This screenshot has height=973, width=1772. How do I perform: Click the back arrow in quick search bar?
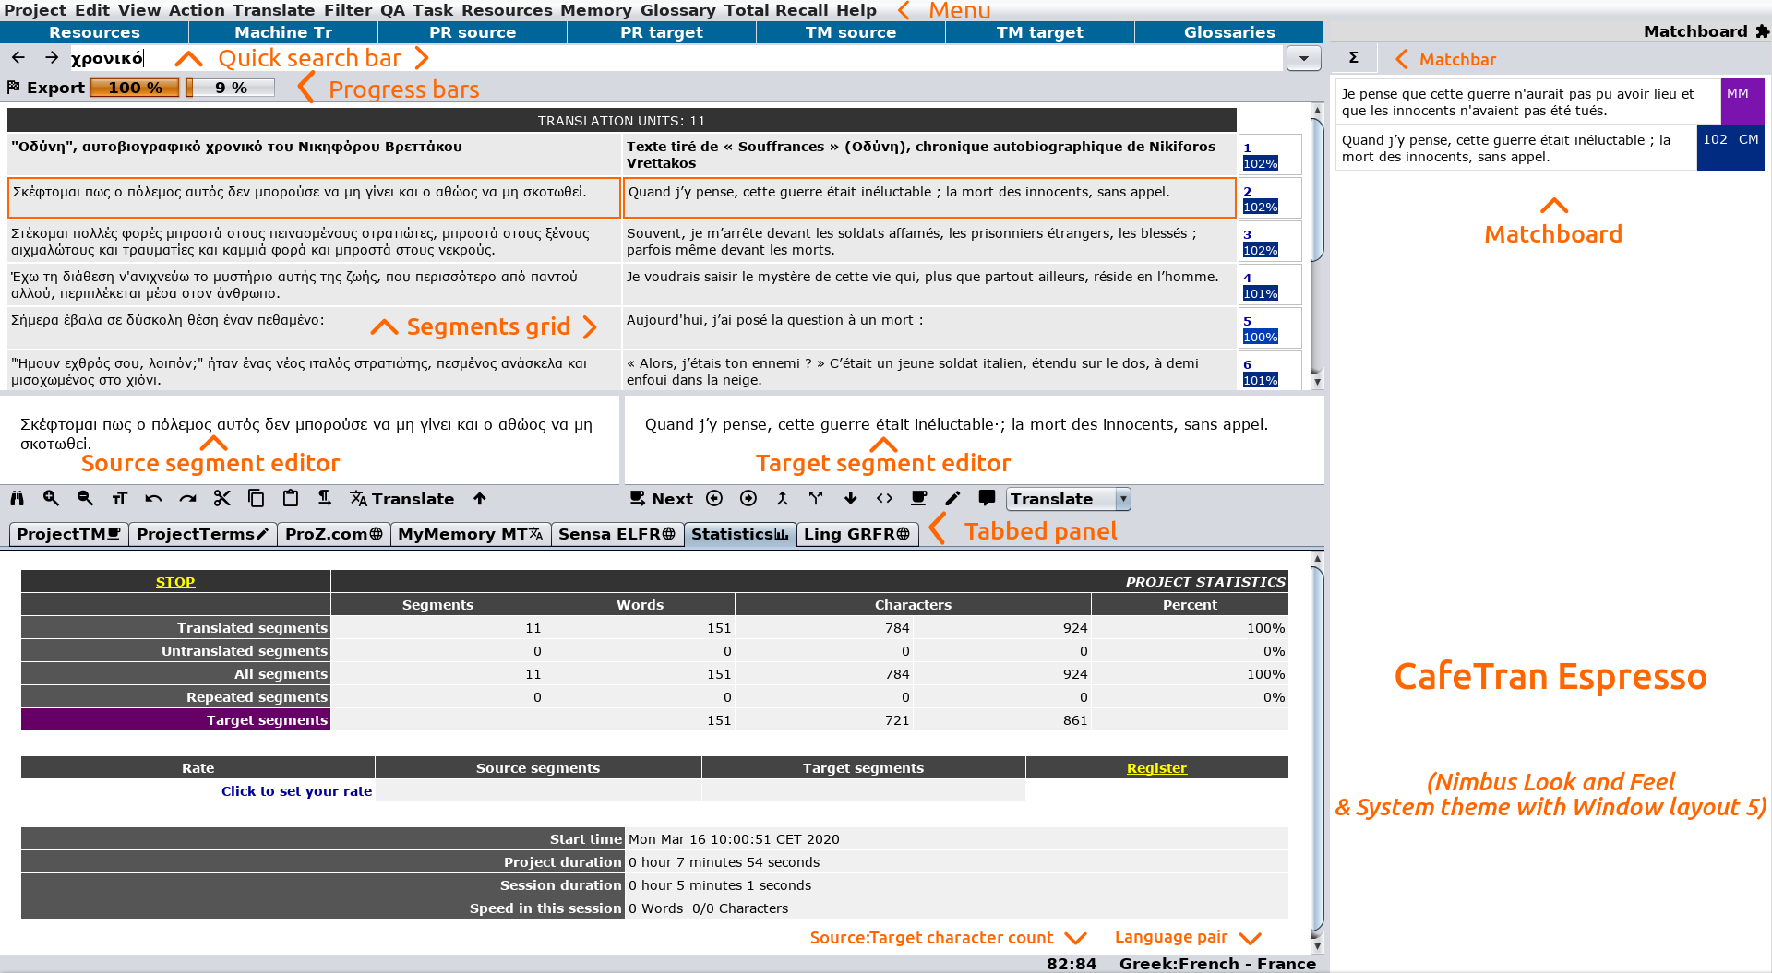pyautogui.click(x=18, y=57)
